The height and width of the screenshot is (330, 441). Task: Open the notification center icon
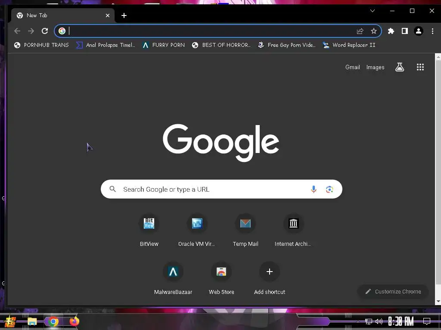pos(427,321)
